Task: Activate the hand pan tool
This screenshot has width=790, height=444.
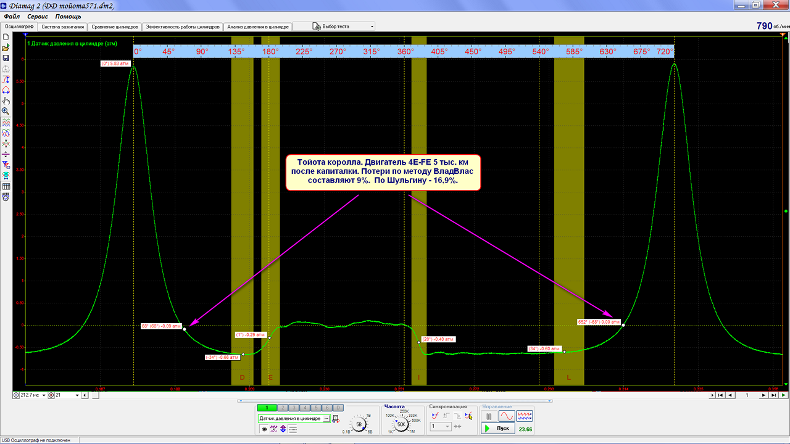Action: click(x=6, y=101)
